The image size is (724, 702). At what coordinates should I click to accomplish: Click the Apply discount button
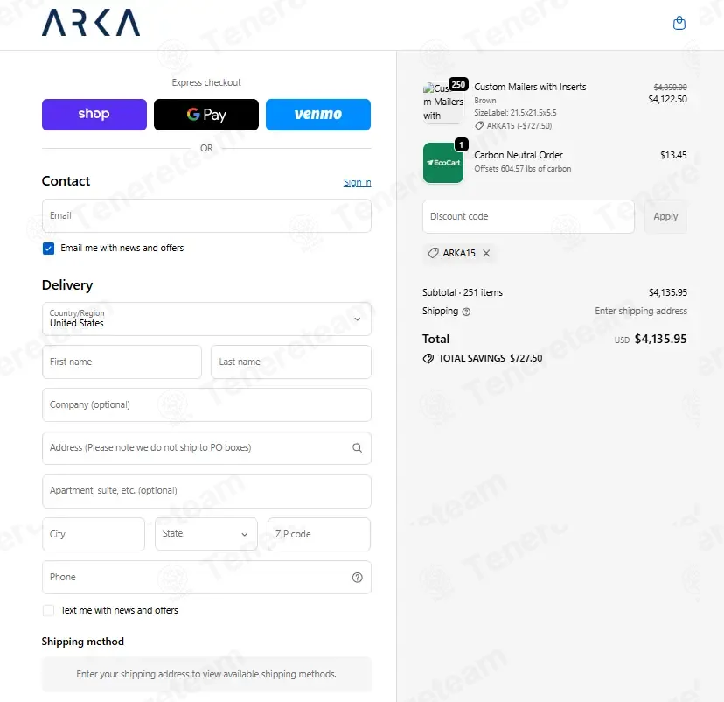[x=665, y=216]
